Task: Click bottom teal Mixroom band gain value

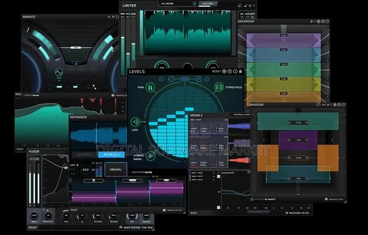Action: click(x=298, y=179)
